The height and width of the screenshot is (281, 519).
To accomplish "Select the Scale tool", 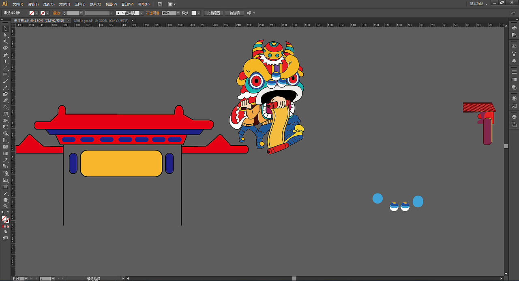I will pyautogui.click(x=5, y=114).
